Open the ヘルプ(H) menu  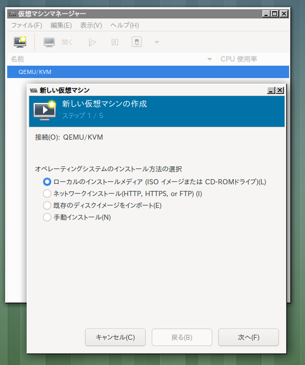[x=125, y=25]
